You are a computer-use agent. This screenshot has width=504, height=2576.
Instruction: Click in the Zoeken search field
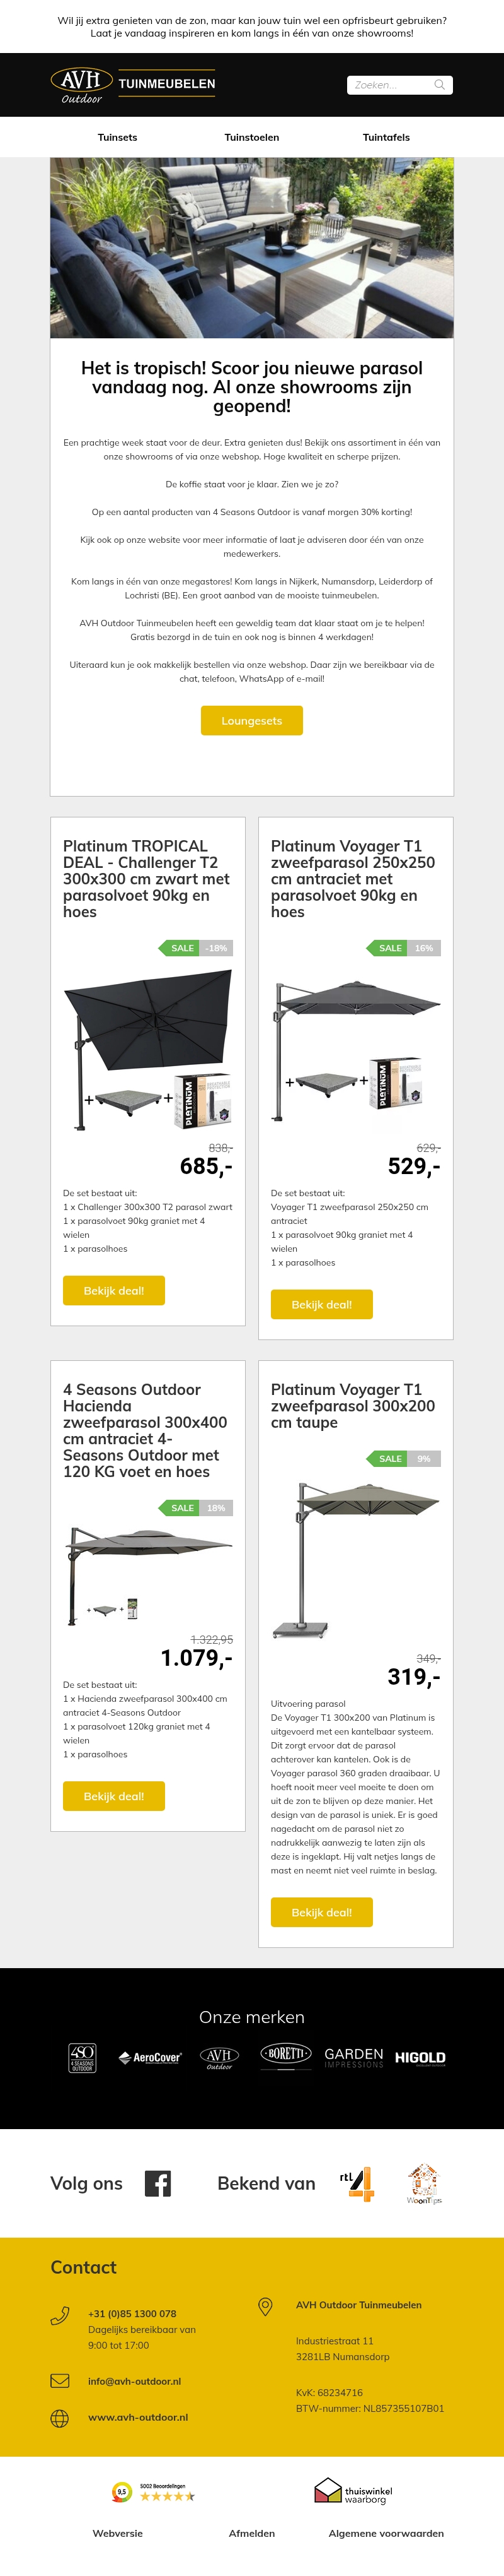pyautogui.click(x=389, y=85)
